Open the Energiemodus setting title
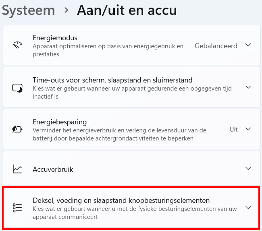The width and height of the screenshot is (262, 231). 55,38
